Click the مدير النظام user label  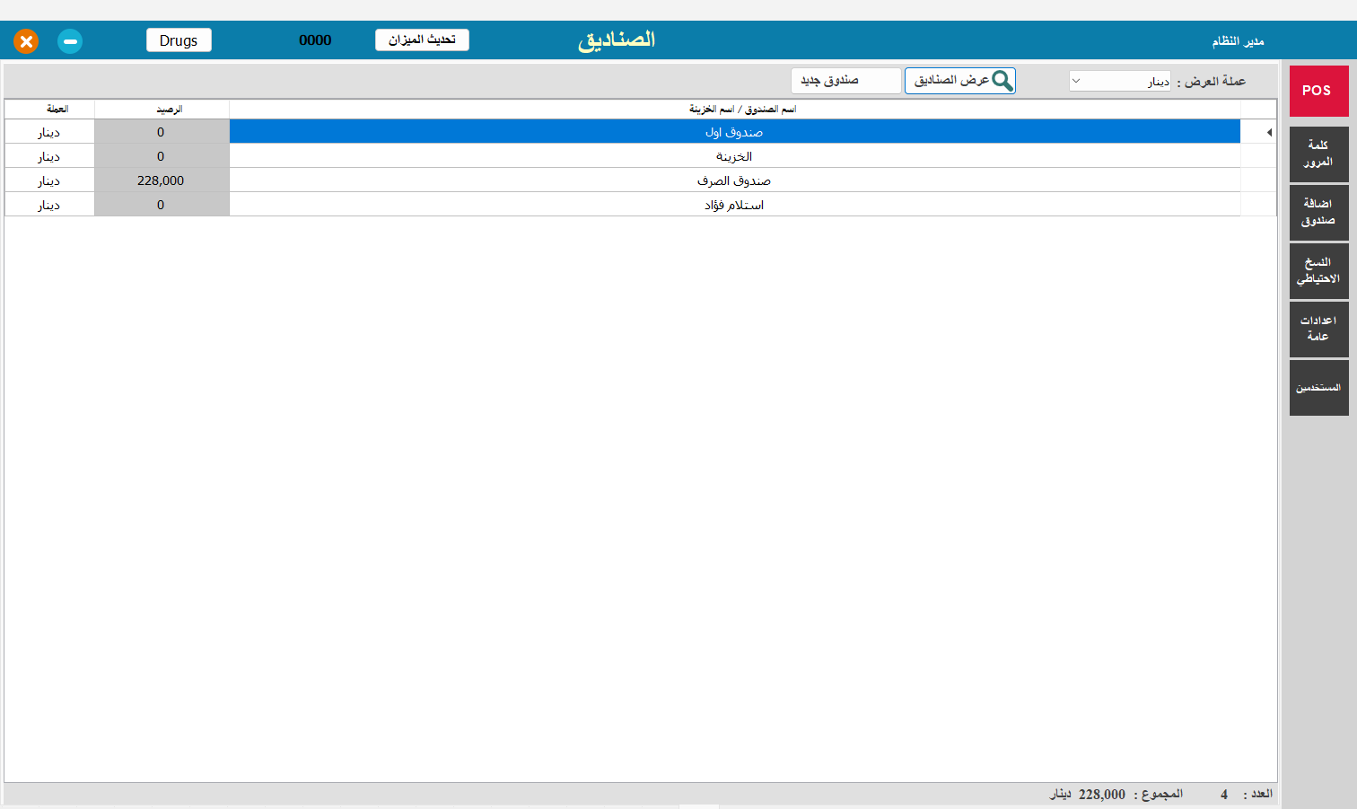pos(1238,41)
